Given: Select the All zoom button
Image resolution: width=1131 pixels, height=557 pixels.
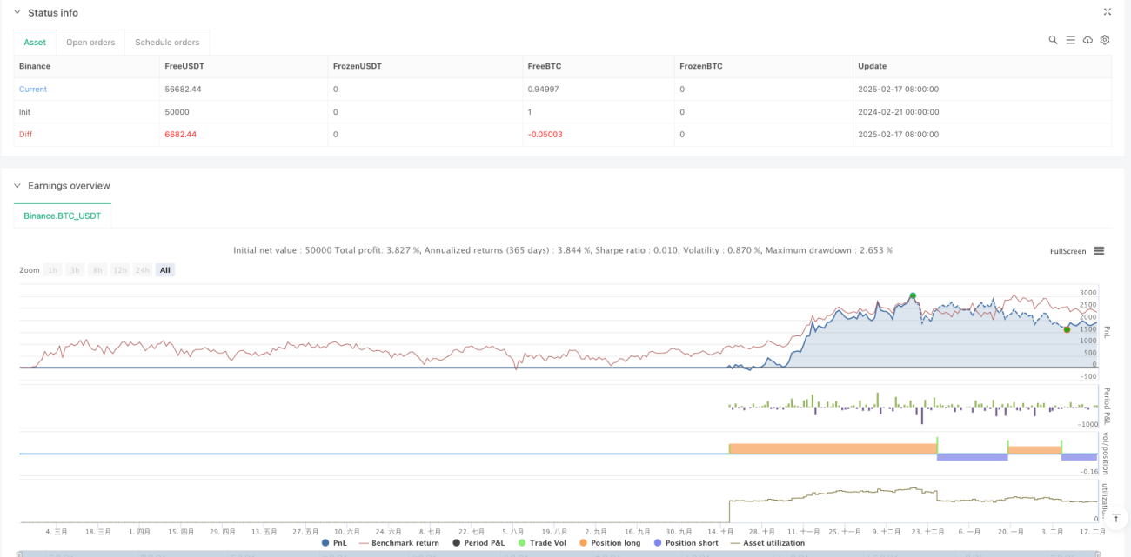Looking at the screenshot, I should pyautogui.click(x=165, y=270).
